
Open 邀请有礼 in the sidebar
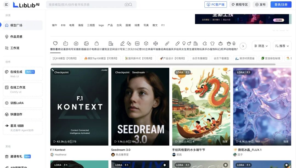tap(23, 157)
